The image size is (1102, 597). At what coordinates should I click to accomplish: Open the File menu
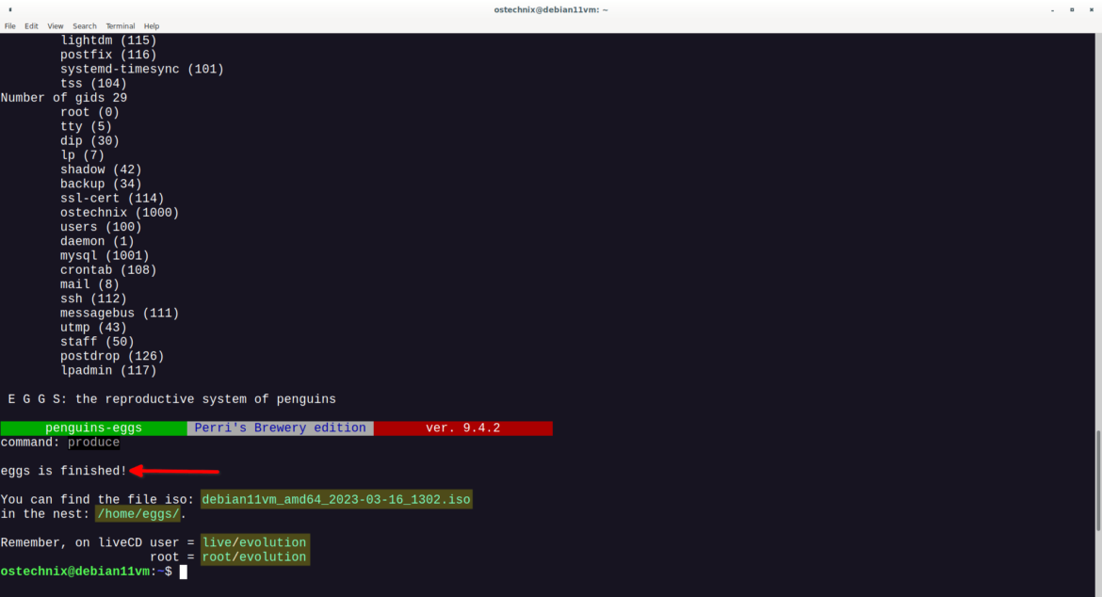click(x=9, y=25)
